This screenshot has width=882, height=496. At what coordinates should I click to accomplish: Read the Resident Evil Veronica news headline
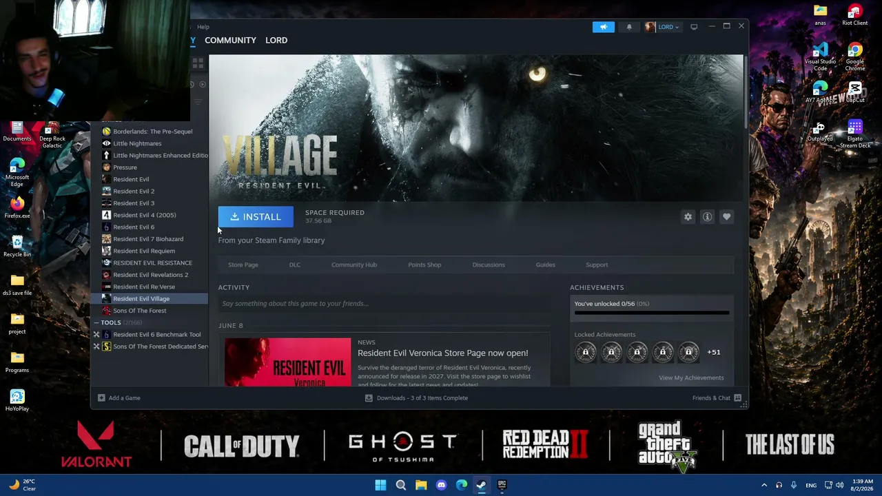(x=443, y=353)
